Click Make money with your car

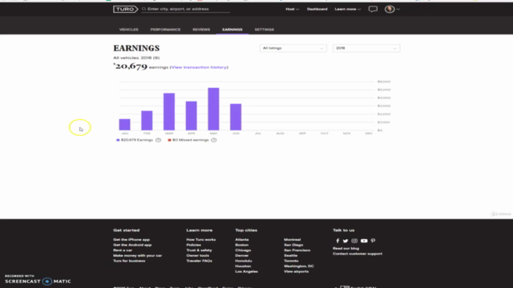137,256
